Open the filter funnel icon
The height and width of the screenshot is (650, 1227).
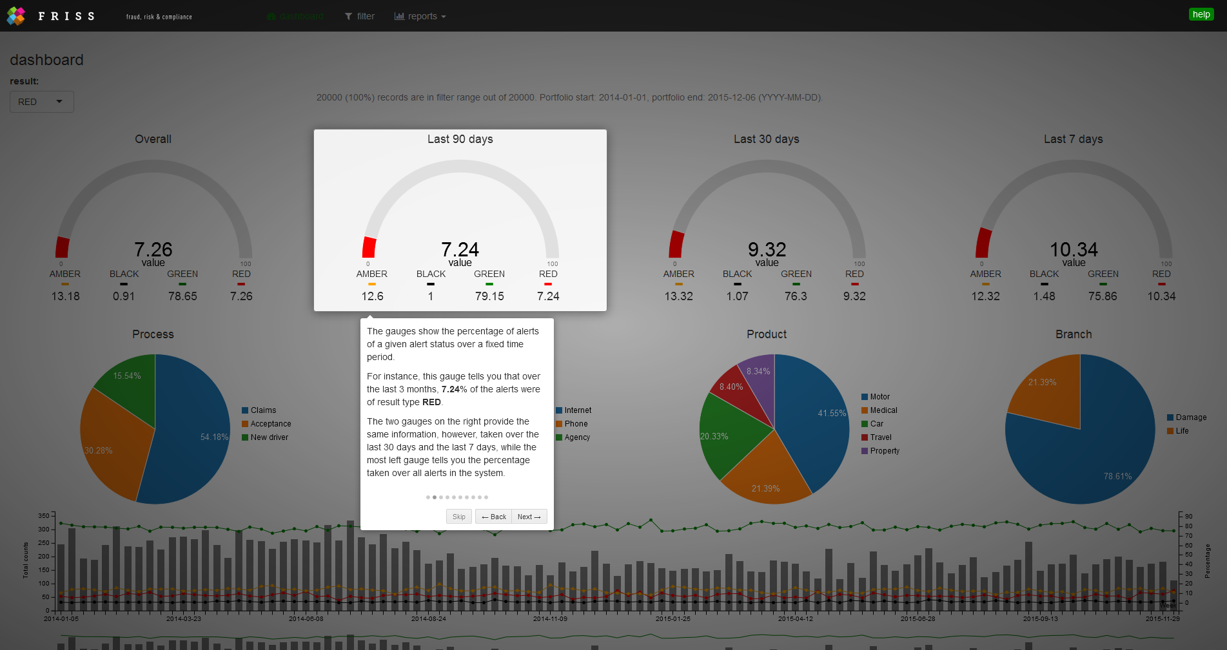click(x=348, y=17)
